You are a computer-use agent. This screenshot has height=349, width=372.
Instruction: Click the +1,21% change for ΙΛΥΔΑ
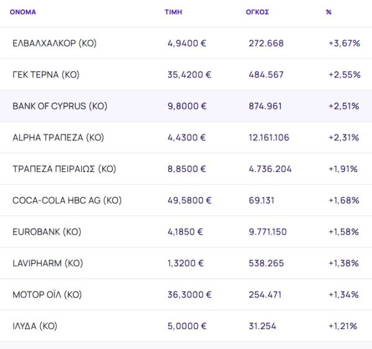tap(344, 326)
